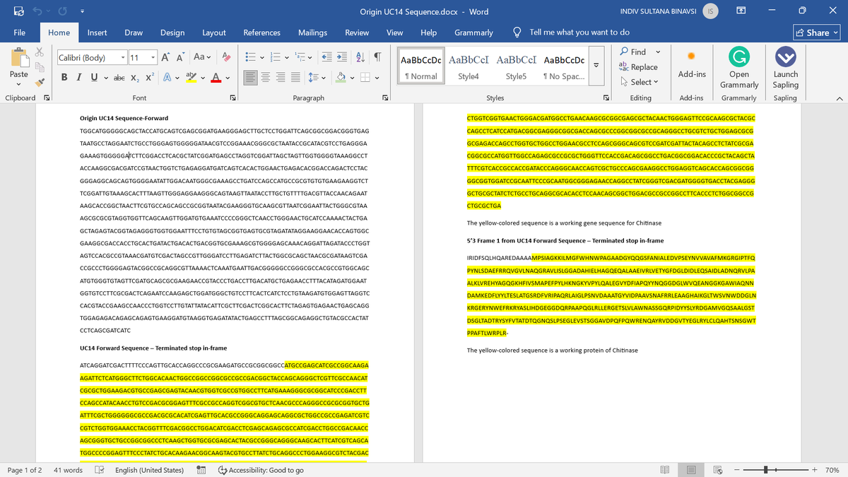
Task: Decrease paragraph indent
Action: [326, 57]
